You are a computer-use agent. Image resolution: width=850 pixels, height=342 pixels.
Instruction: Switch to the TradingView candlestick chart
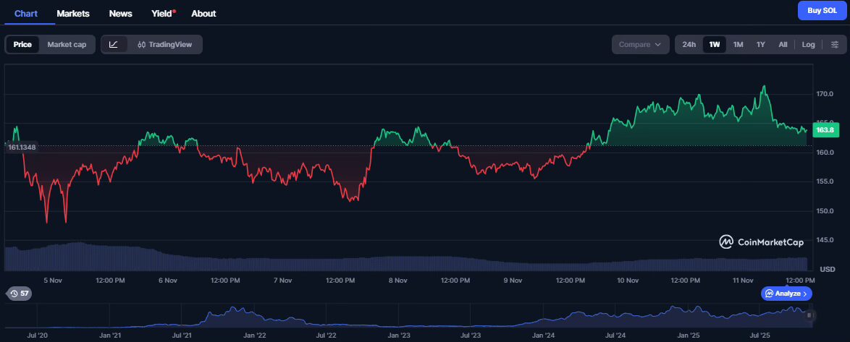click(x=164, y=45)
